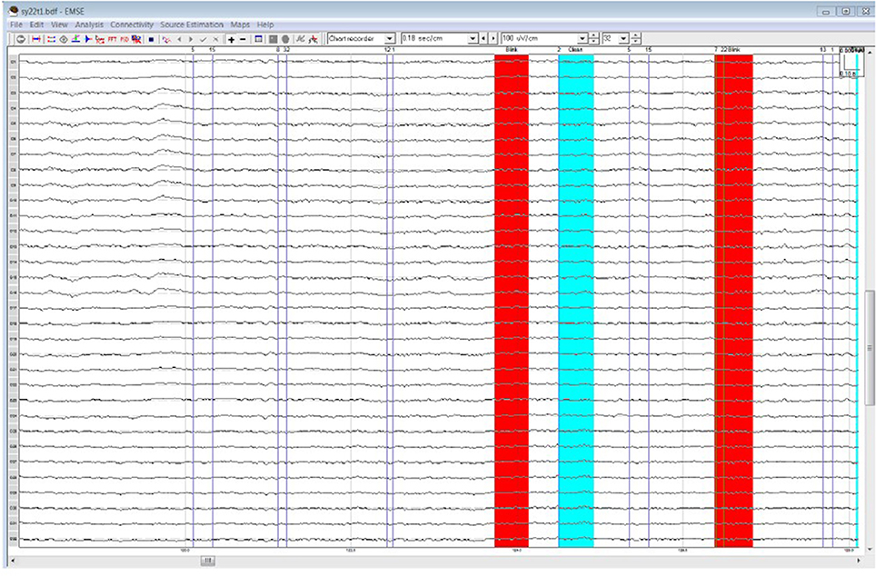Select the second red Blink region at right
Viewport: 876px width, 576px height.
734,301
